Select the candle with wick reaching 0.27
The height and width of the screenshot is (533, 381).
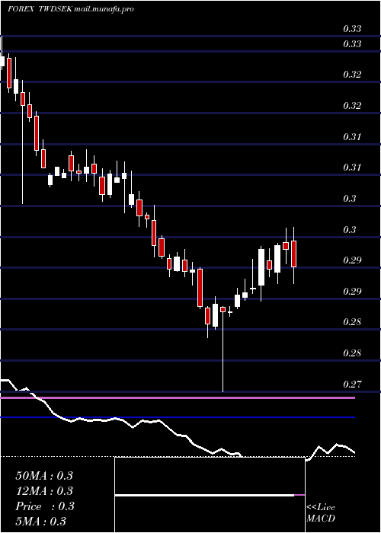coord(223,349)
